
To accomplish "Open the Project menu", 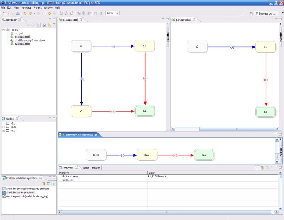I will (x=38, y=7).
